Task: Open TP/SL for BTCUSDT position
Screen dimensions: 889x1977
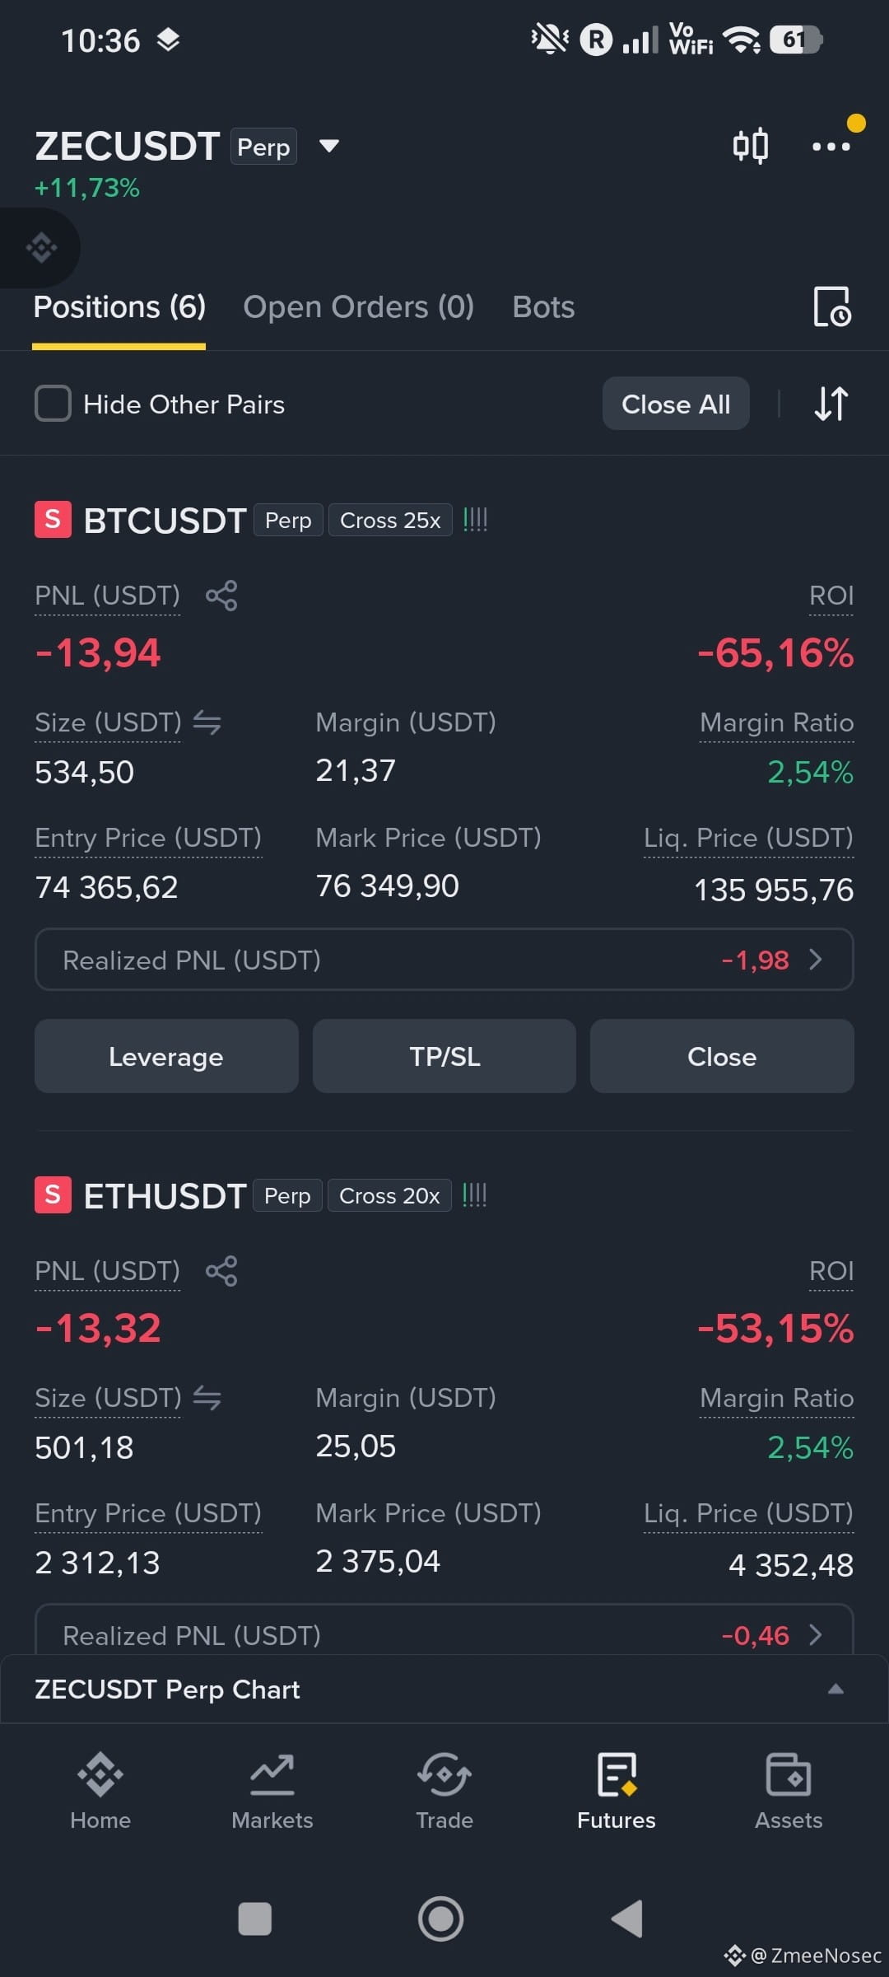Action: [x=444, y=1056]
